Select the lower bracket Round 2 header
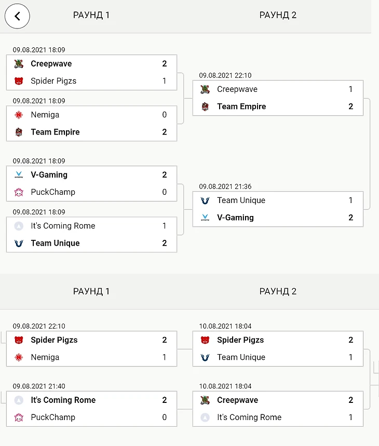Screen dimensions: 379x446 pyautogui.click(x=278, y=291)
